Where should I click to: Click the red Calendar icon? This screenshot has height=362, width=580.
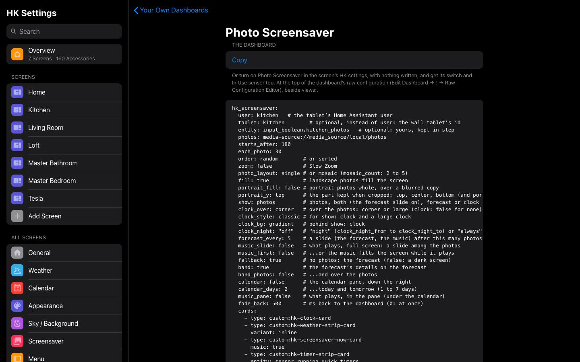tap(17, 288)
